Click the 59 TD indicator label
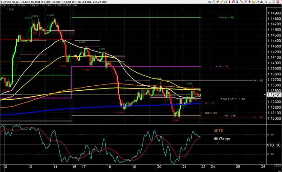This screenshot has width=282, height=172. (218, 130)
